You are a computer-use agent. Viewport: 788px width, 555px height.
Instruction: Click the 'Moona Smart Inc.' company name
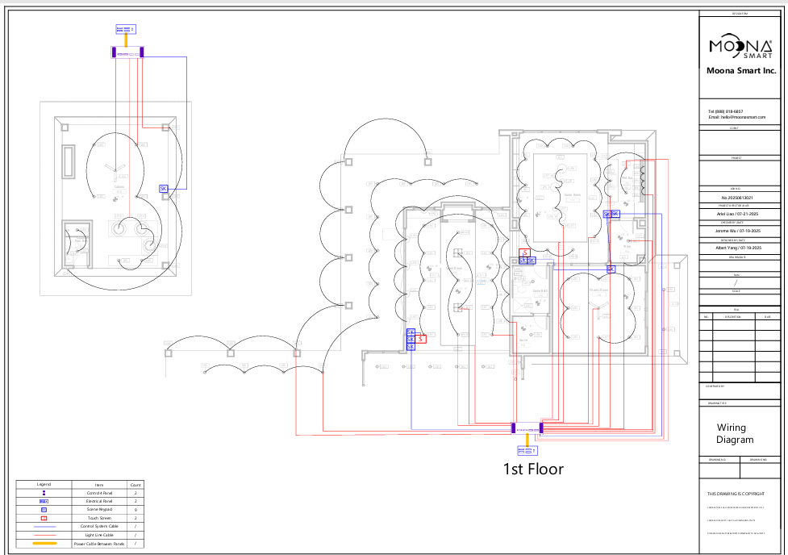[x=741, y=71]
